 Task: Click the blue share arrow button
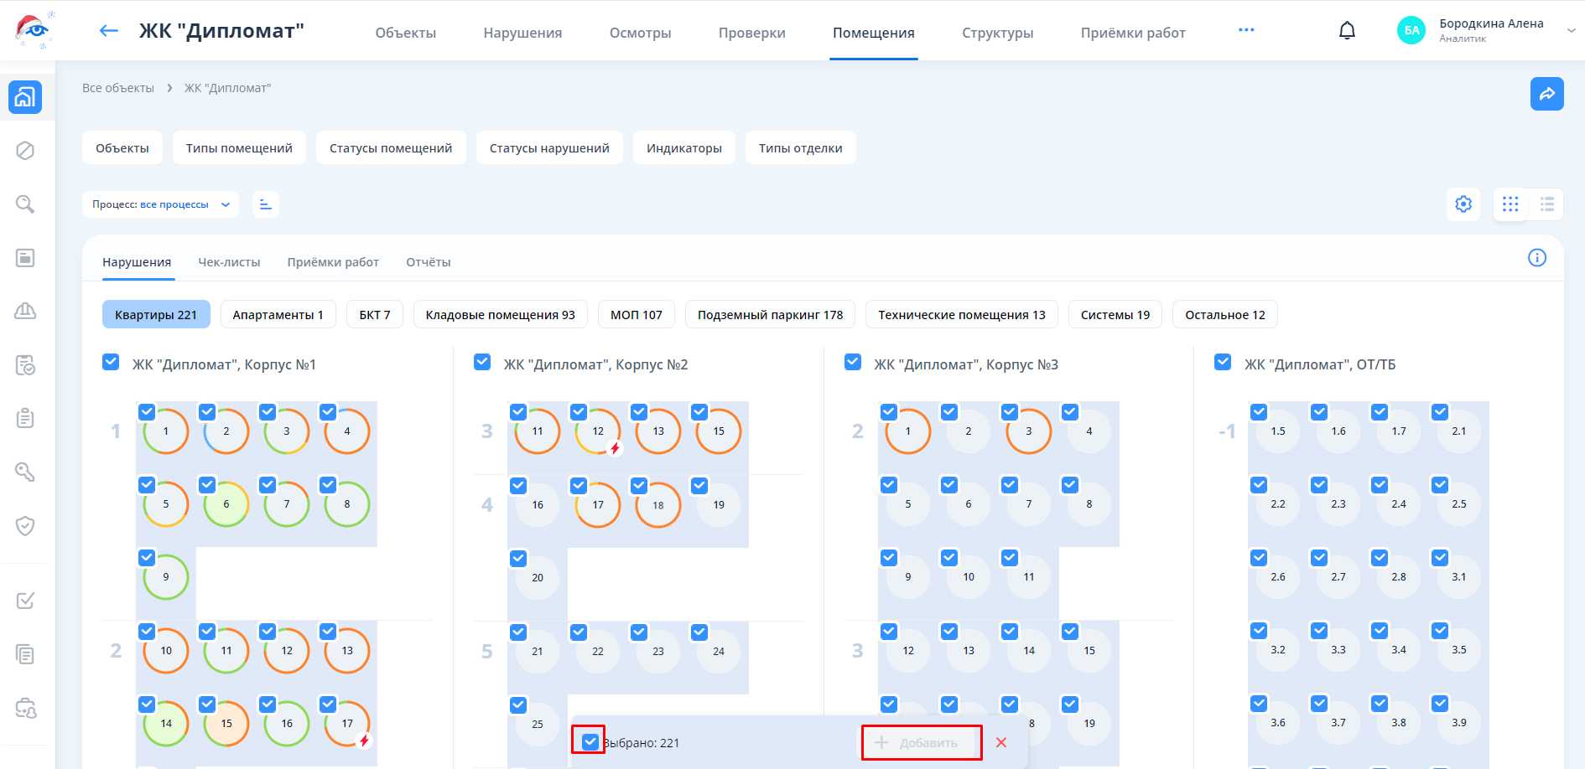1546,94
